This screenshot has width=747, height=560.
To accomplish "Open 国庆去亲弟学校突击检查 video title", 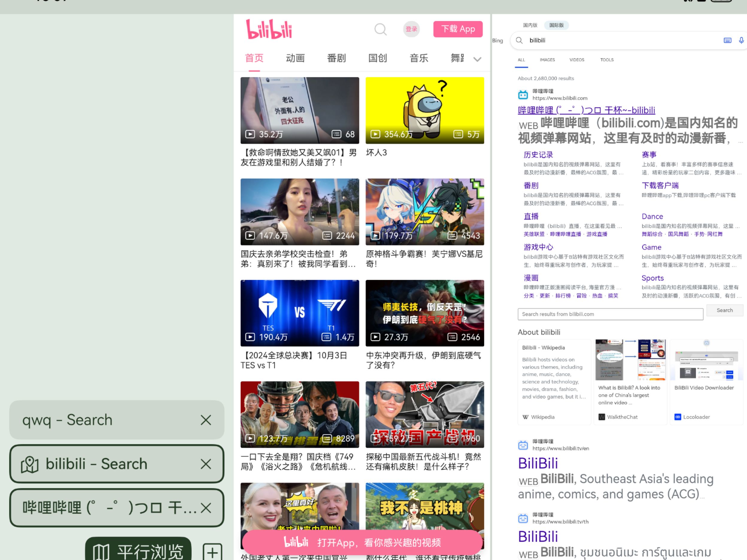I will coord(298,259).
